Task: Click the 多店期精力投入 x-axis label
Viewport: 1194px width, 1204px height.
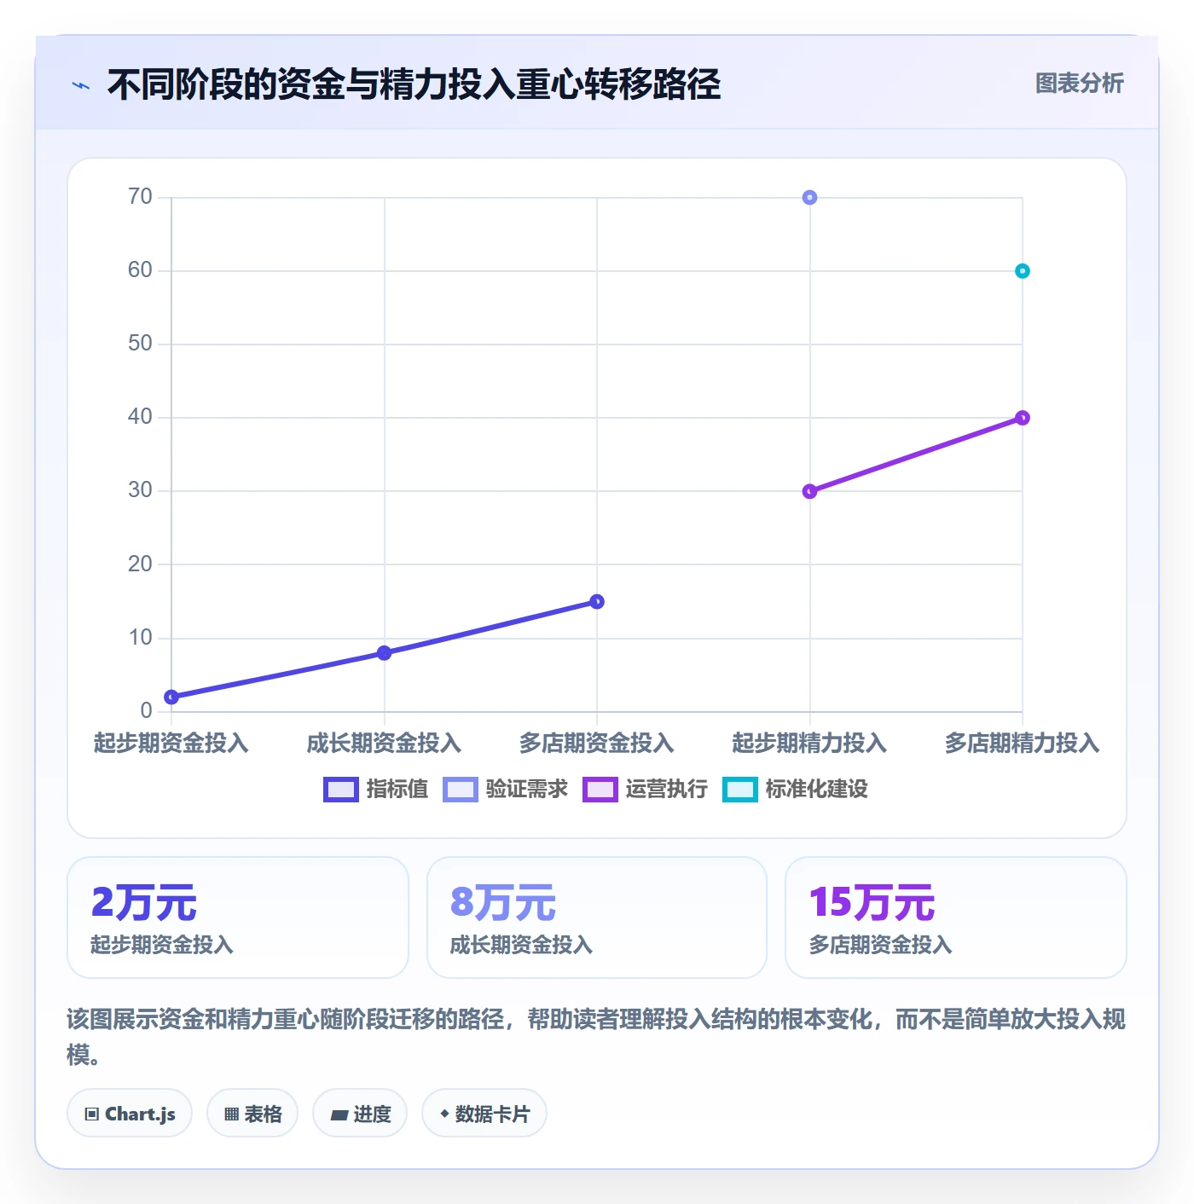Action: point(1023,744)
